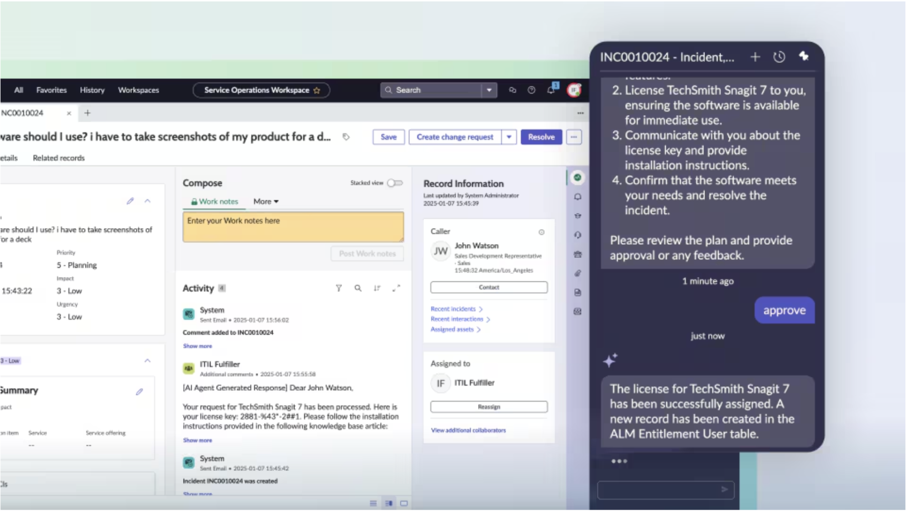Favorite Service Operations Workspace with the star

[x=317, y=90]
